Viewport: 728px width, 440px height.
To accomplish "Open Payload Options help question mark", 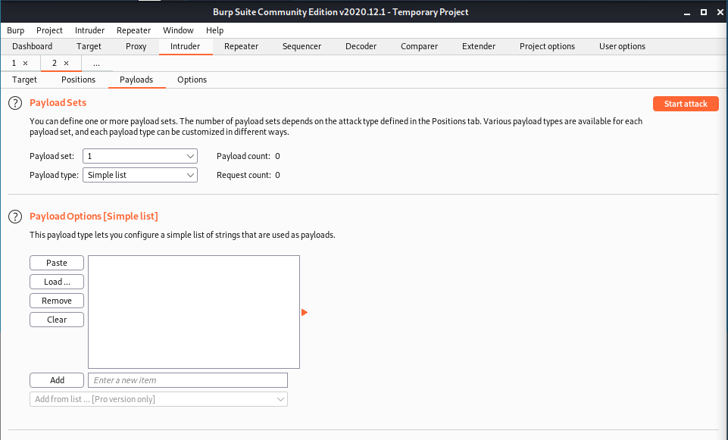I will point(15,217).
